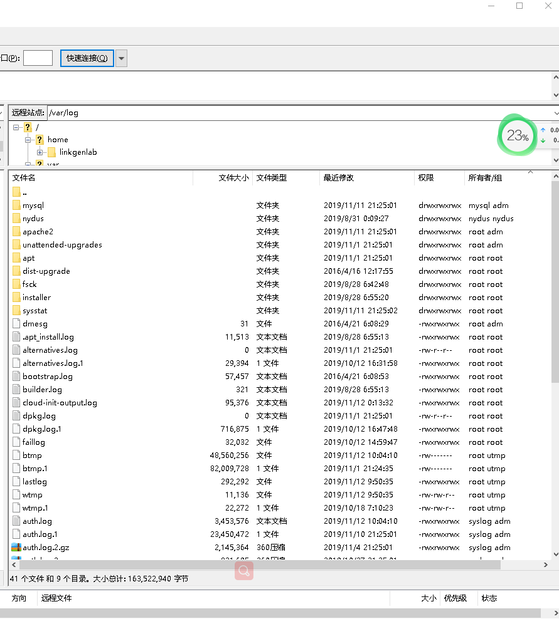
Task: Select the file name "auth.log.1"
Action: [x=40, y=534]
